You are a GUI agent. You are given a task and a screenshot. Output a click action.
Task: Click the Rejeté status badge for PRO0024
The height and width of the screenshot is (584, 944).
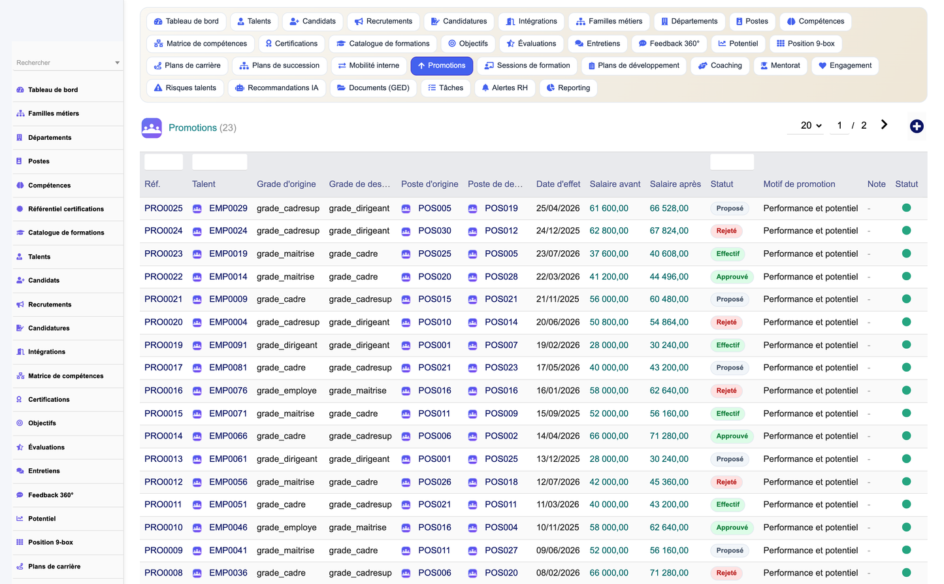726,231
